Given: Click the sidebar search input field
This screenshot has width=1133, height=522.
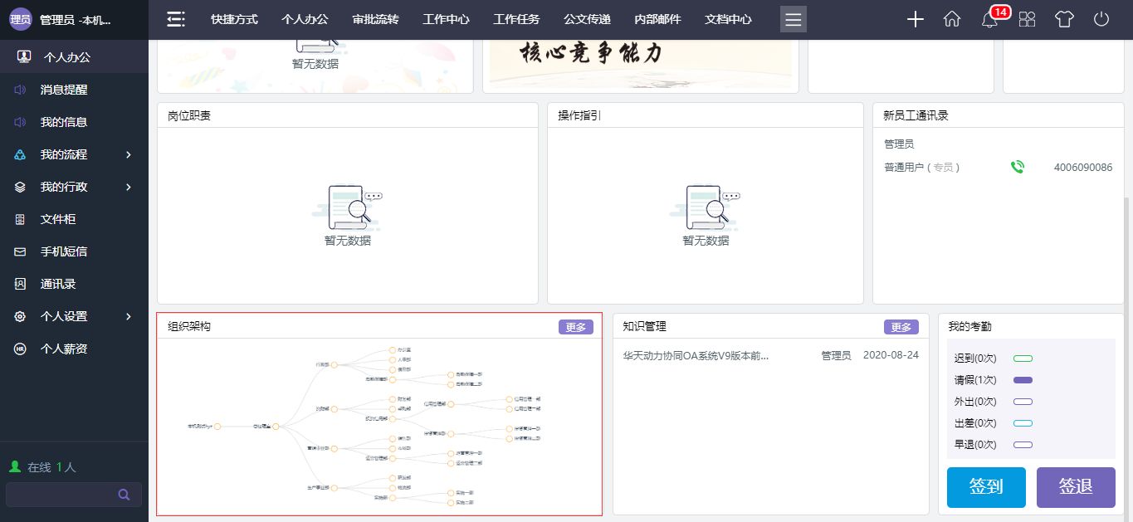Looking at the screenshot, I should click(62, 495).
